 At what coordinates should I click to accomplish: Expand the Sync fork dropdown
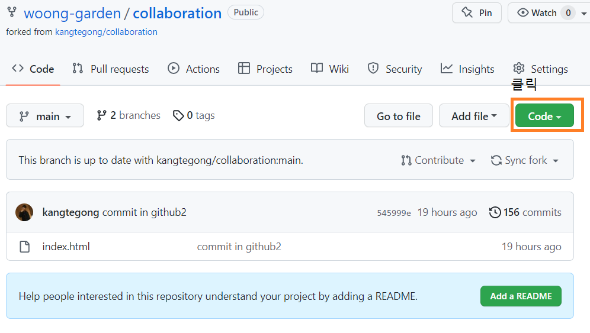click(x=524, y=160)
